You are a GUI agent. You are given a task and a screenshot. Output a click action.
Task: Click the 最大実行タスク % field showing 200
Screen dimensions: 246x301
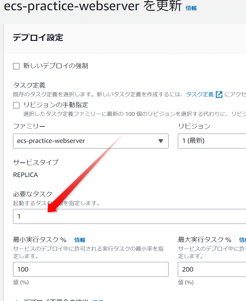click(212, 269)
